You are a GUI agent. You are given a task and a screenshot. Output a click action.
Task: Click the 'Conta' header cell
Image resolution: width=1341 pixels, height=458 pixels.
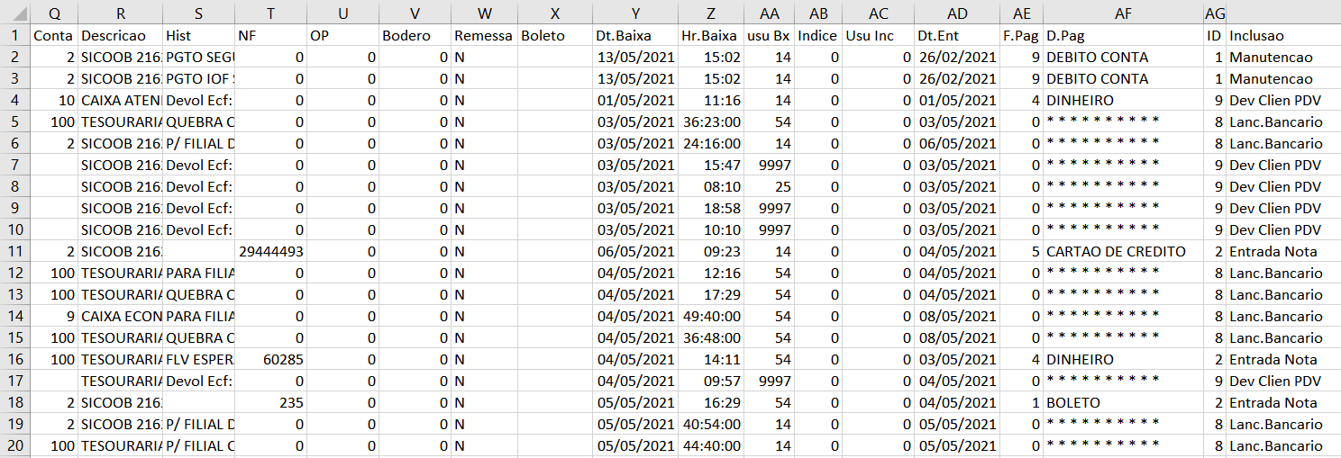53,36
